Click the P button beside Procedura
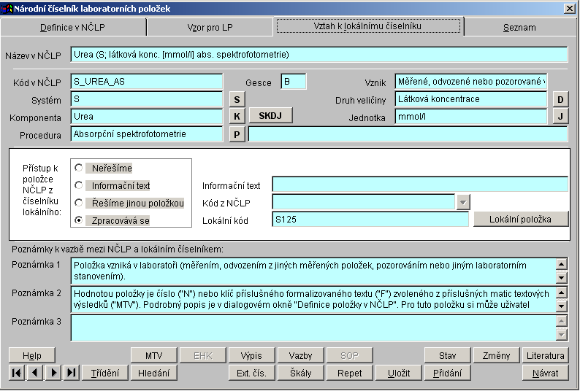The image size is (580, 391). (x=237, y=134)
